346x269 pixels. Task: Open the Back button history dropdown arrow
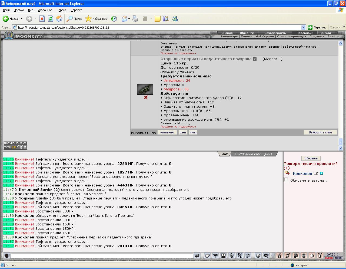coord(22,19)
